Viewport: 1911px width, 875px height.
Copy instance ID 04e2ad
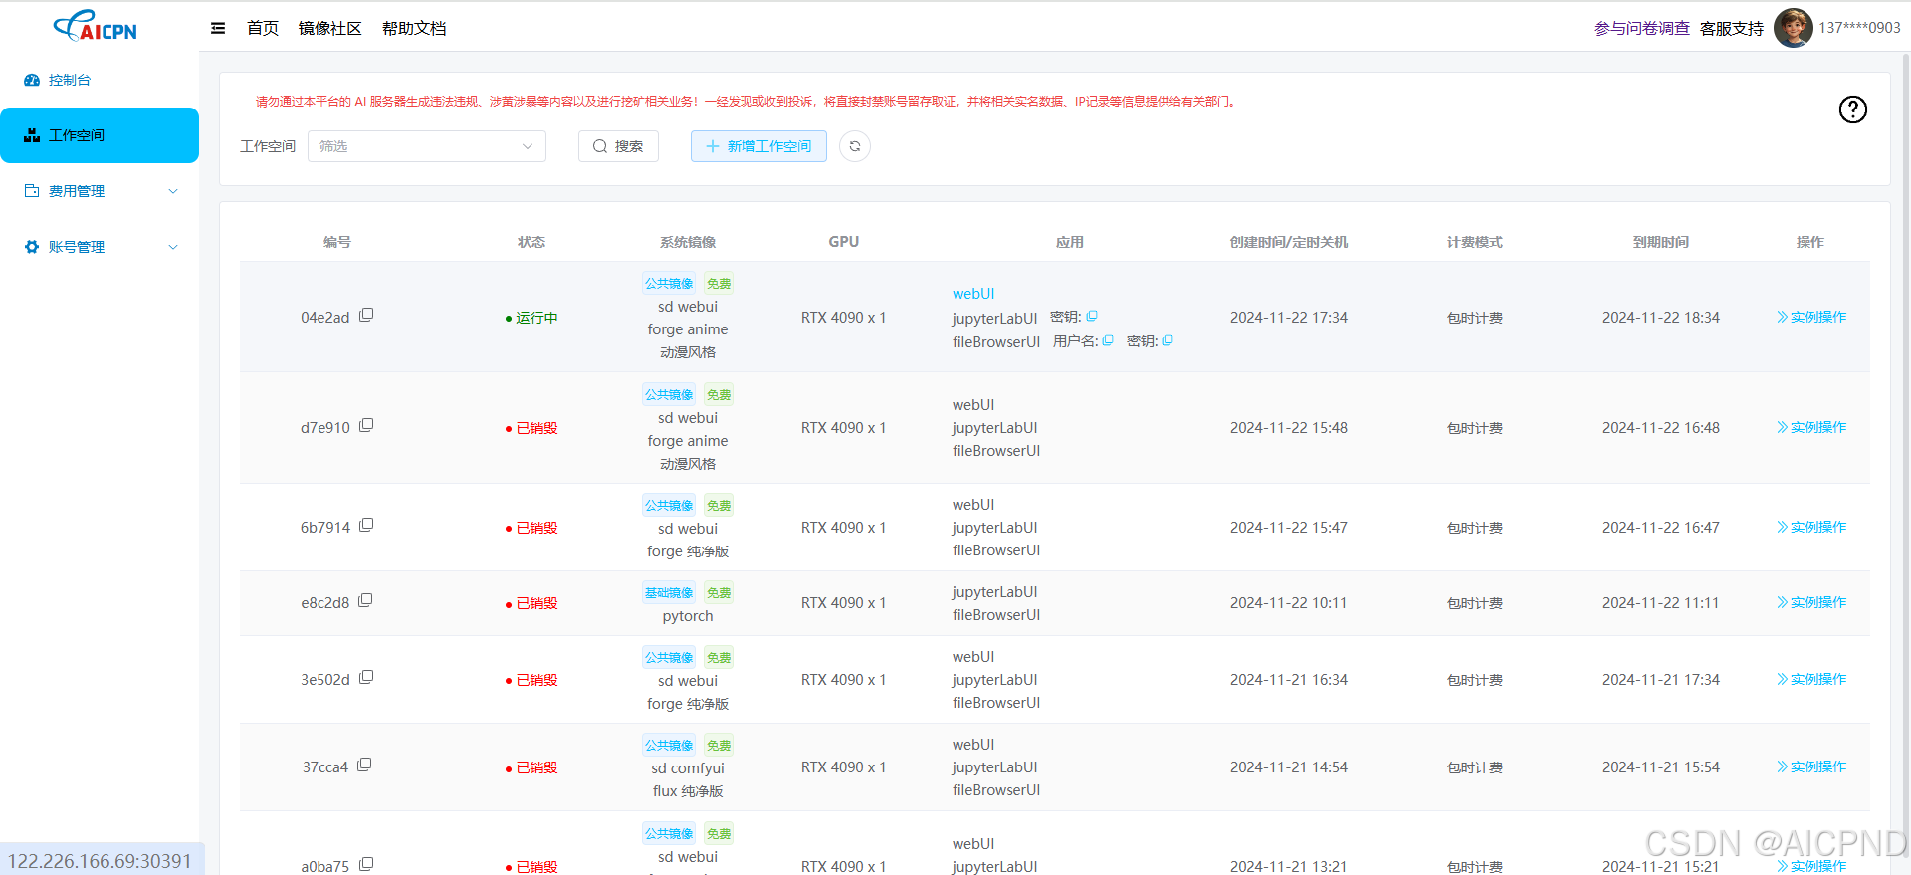click(366, 315)
